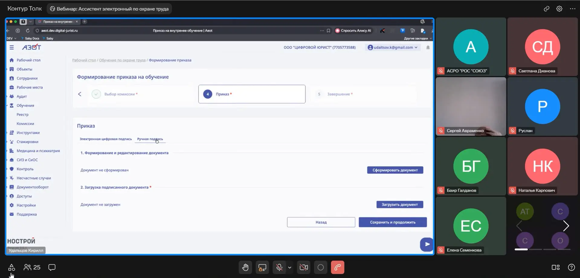Leave the call with red hangup button

click(x=337, y=267)
